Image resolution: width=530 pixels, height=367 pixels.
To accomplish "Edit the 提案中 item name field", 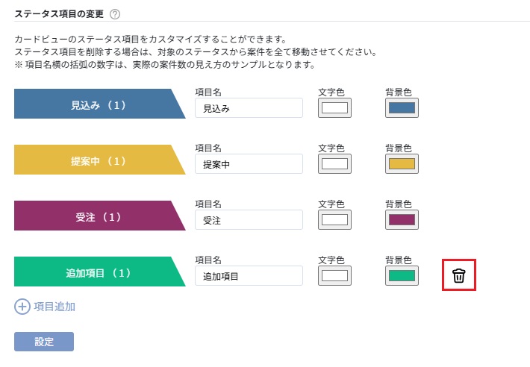I will pyautogui.click(x=249, y=164).
